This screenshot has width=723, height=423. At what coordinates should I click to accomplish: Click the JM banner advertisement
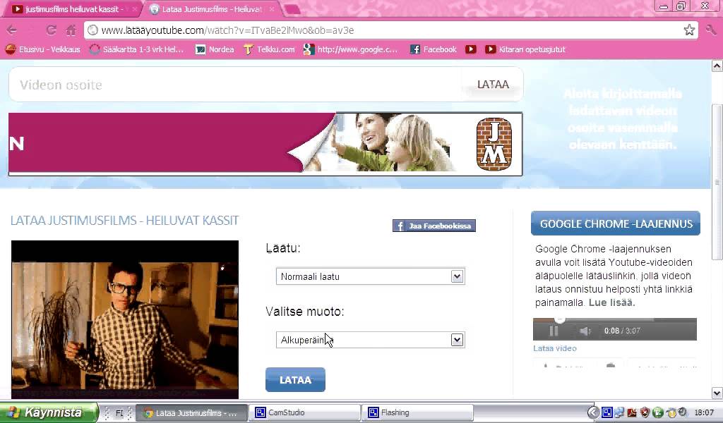click(265, 144)
